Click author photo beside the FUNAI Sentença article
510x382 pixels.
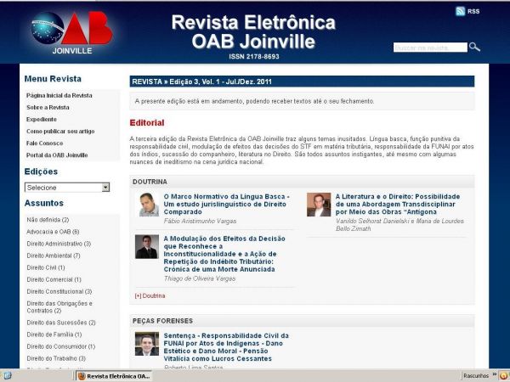[x=147, y=344]
